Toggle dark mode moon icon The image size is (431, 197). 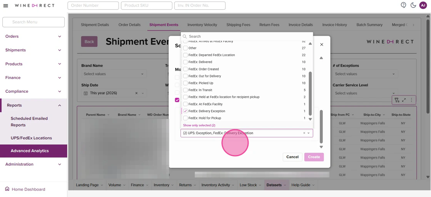(413, 5)
